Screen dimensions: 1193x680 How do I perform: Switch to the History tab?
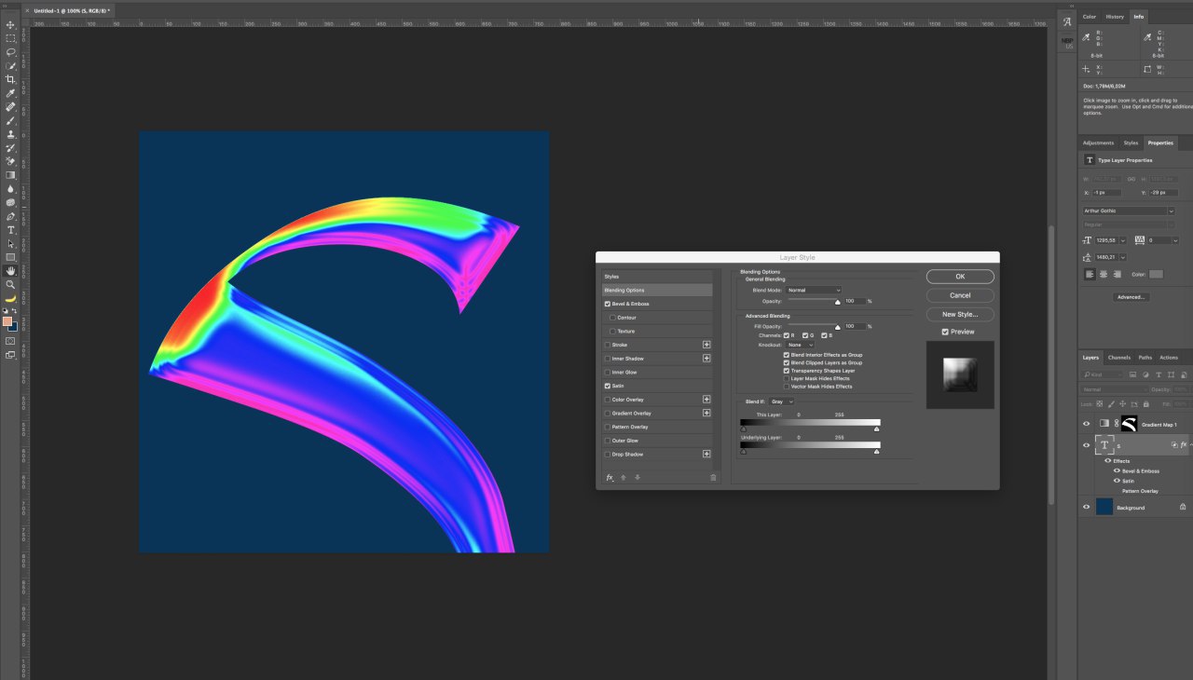[1115, 17]
